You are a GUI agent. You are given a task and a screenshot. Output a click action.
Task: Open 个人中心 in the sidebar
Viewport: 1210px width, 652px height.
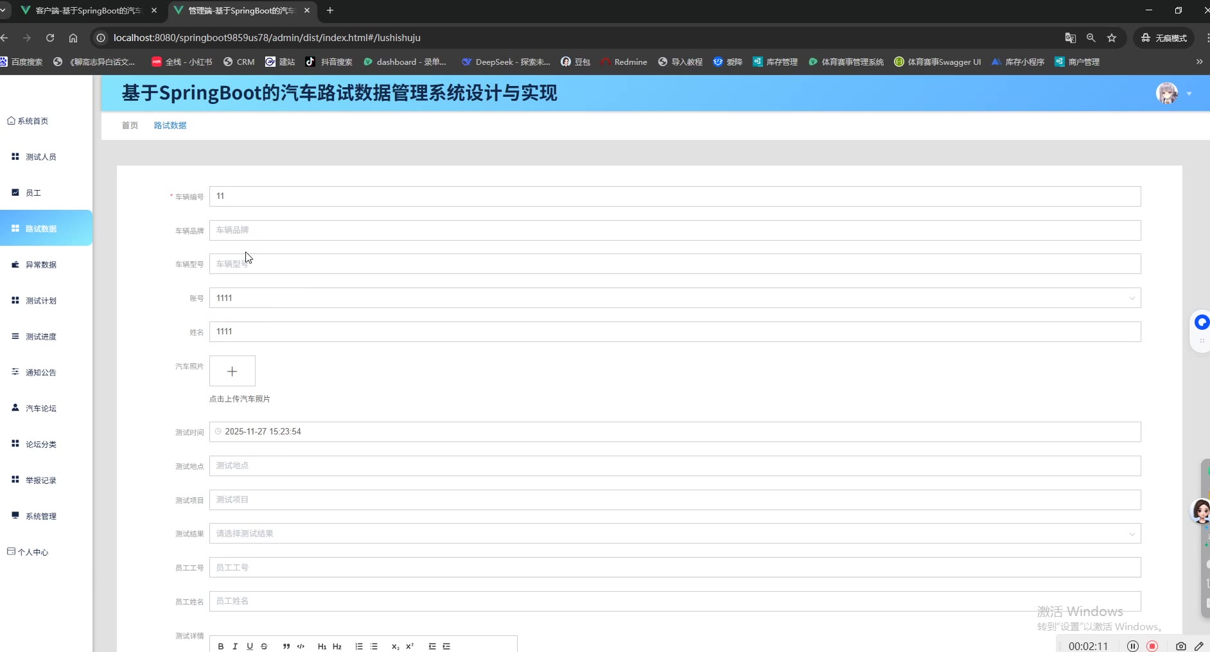(28, 552)
